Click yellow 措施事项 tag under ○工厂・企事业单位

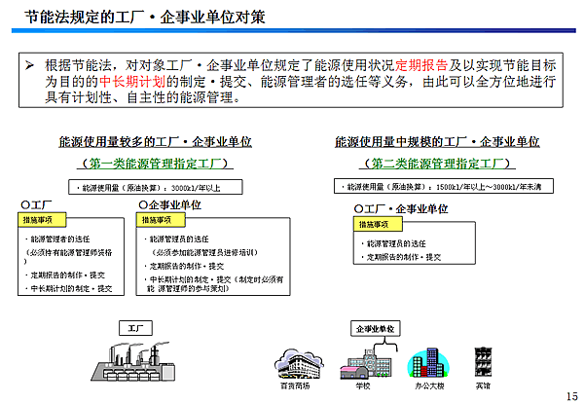point(378,224)
